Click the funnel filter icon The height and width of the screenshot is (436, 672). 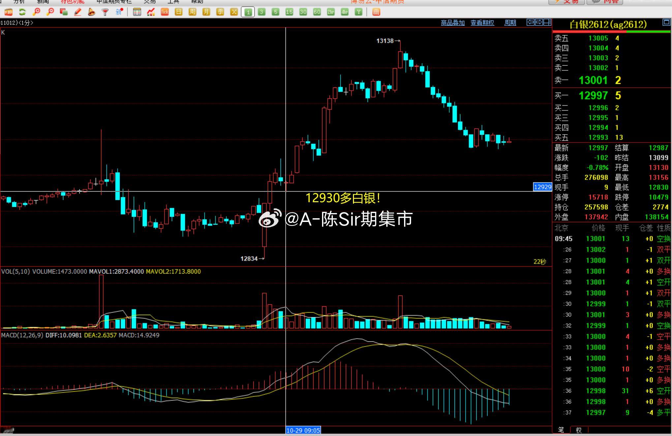[105, 12]
